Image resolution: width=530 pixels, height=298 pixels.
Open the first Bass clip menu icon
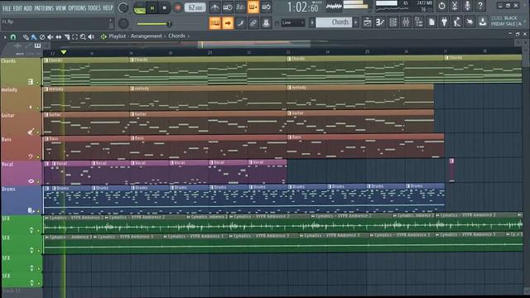pos(46,138)
